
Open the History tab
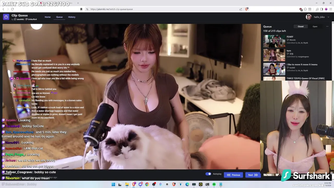pyautogui.click(x=72, y=17)
